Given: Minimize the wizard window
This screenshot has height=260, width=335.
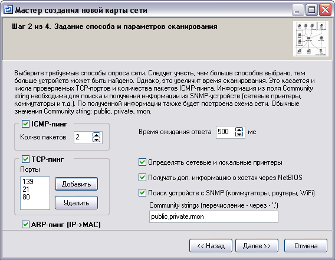Looking at the screenshot, I should 298,10.
